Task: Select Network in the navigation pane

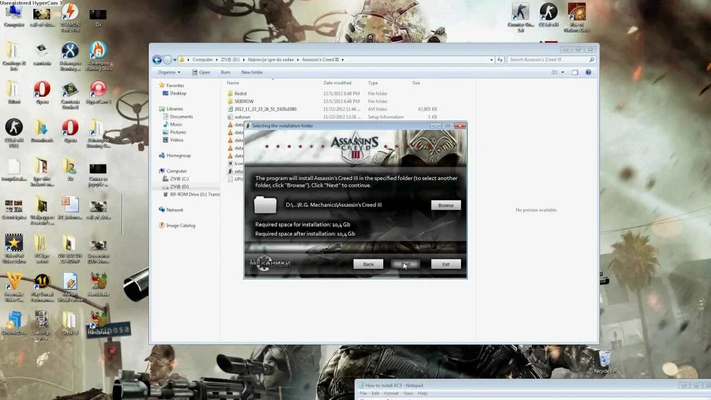Action: (174, 210)
